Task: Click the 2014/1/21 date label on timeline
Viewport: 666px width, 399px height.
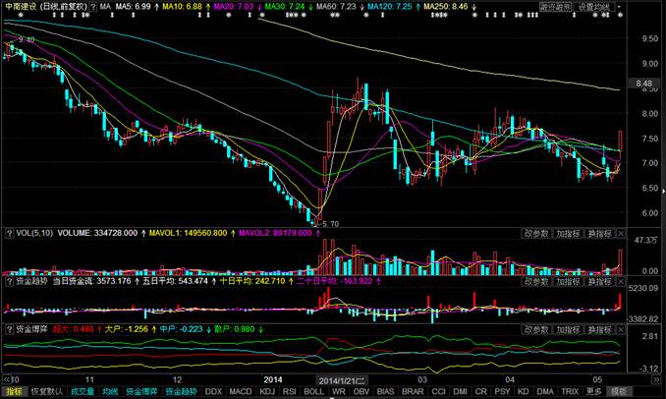Action: (x=340, y=378)
